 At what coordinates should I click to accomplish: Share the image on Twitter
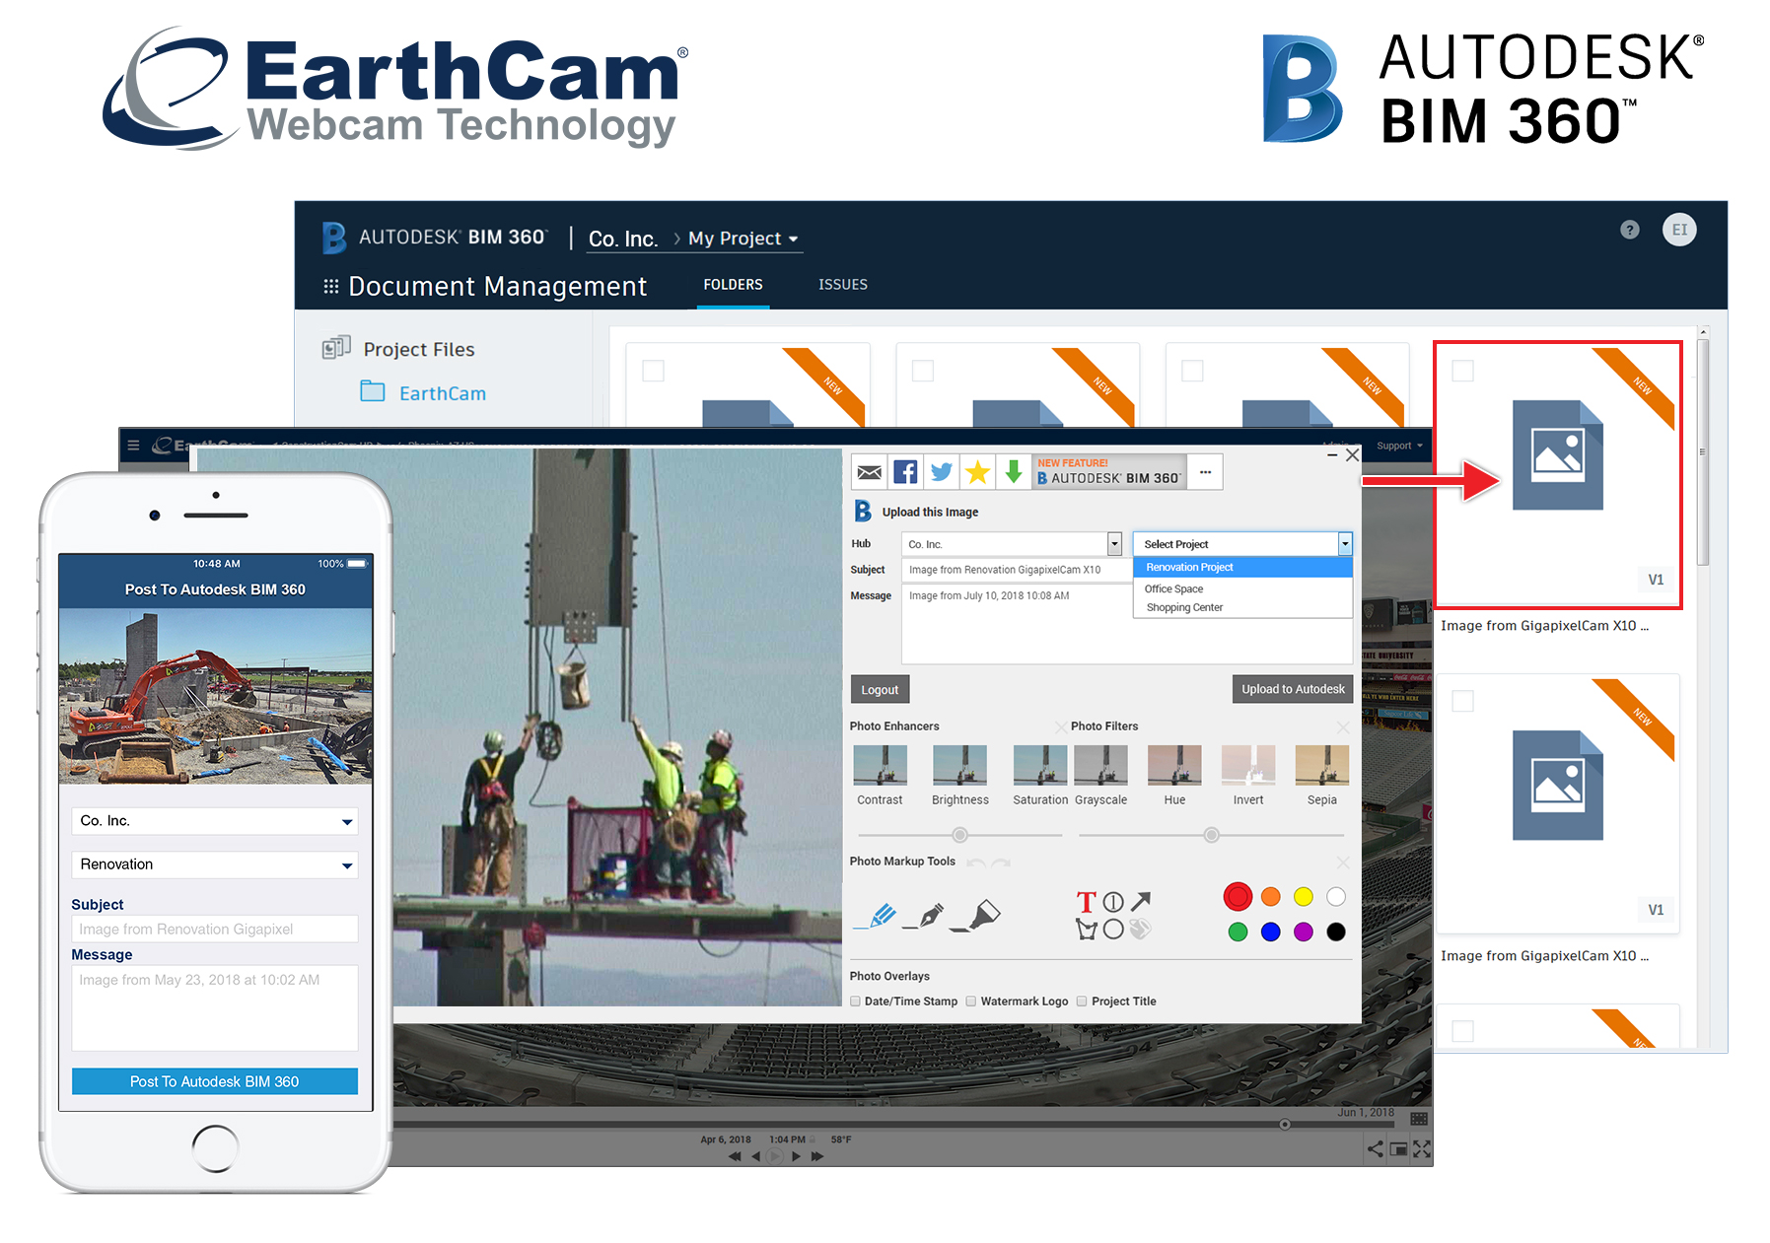(942, 472)
